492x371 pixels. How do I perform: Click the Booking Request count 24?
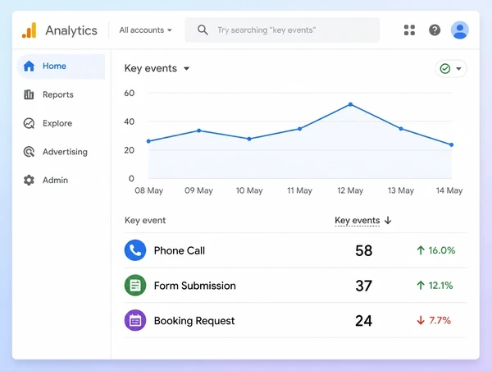(x=363, y=321)
